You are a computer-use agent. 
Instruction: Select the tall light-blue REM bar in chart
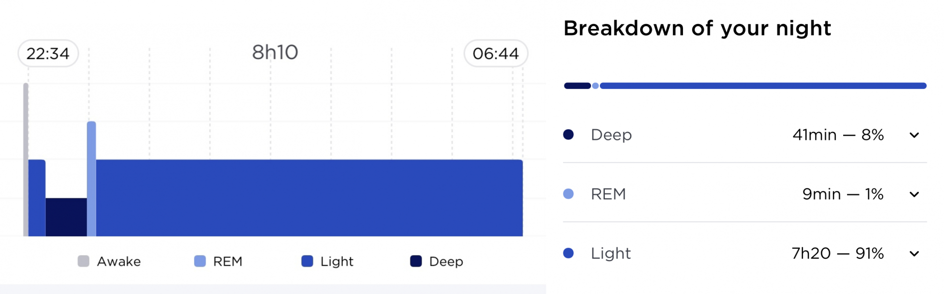[91, 179]
